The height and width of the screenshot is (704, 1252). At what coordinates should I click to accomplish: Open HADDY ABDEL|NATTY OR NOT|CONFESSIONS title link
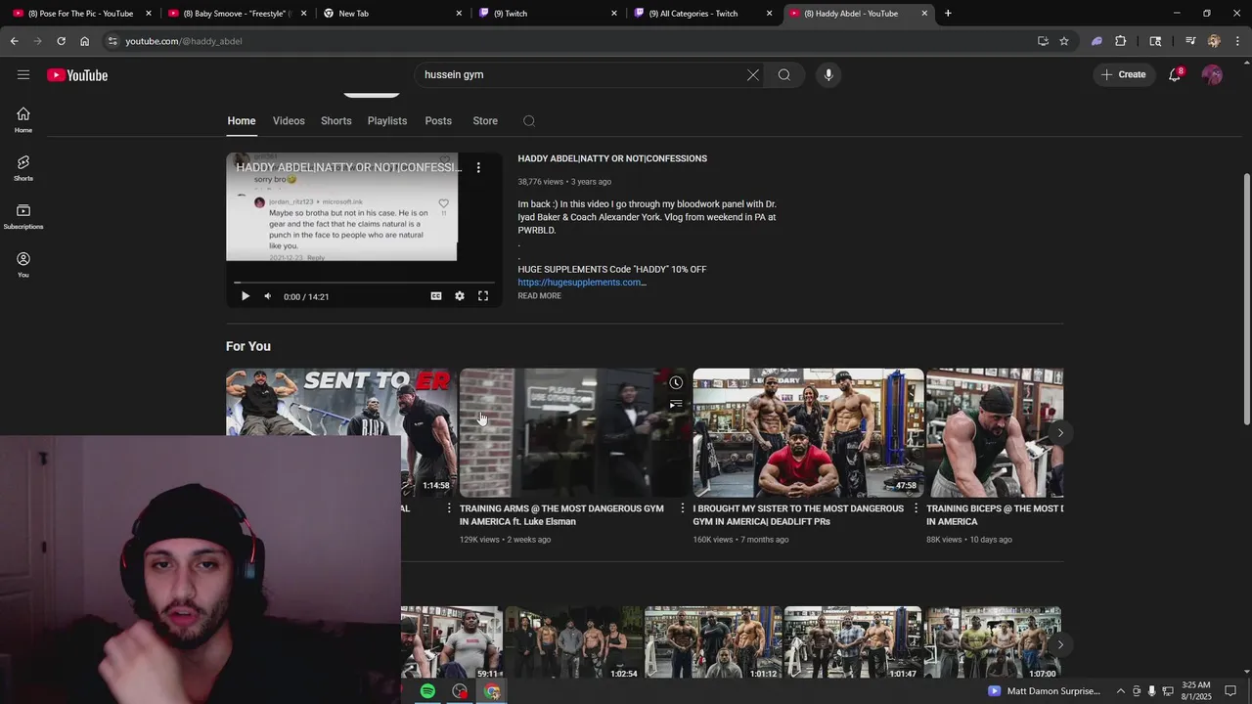pos(612,158)
